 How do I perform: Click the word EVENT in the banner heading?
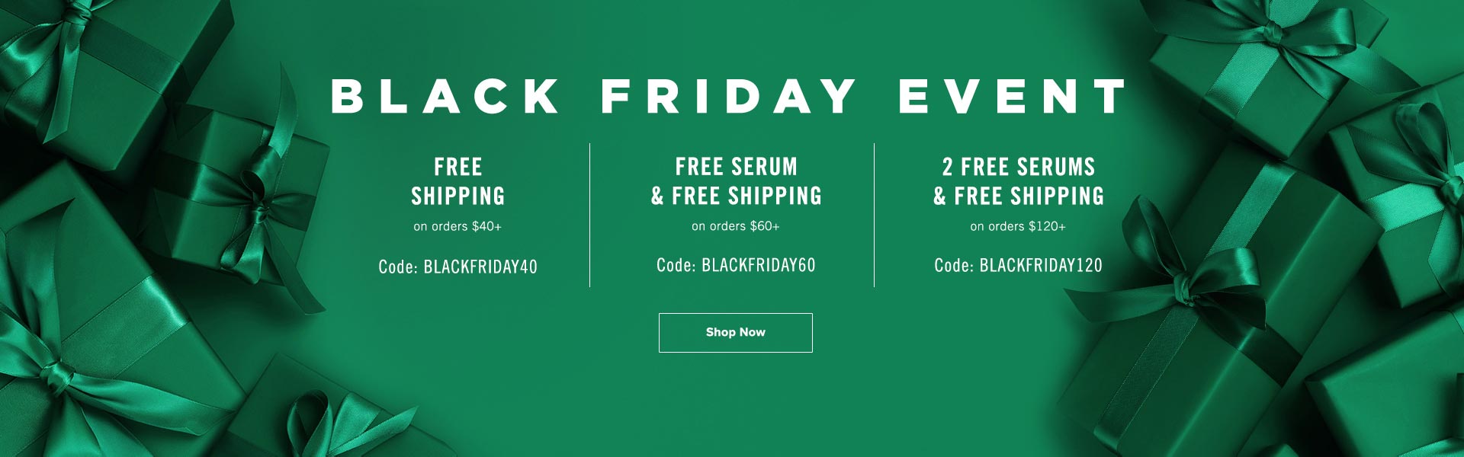click(1013, 96)
